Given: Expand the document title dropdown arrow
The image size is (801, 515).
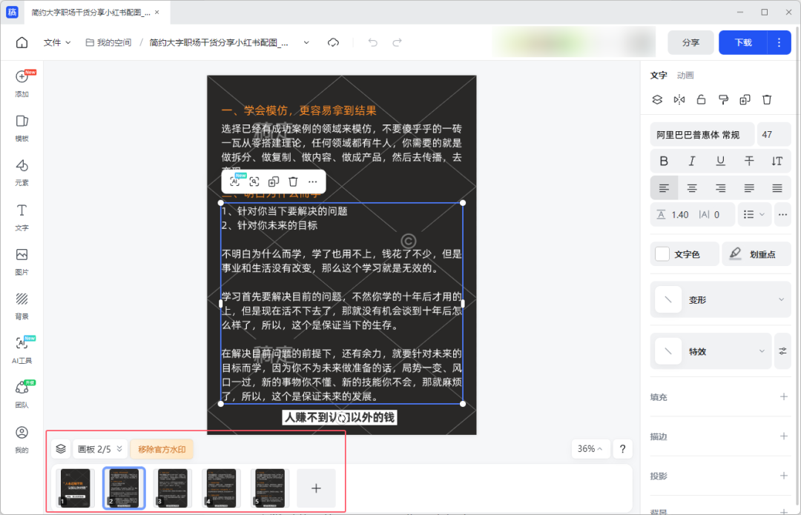Looking at the screenshot, I should coord(306,42).
